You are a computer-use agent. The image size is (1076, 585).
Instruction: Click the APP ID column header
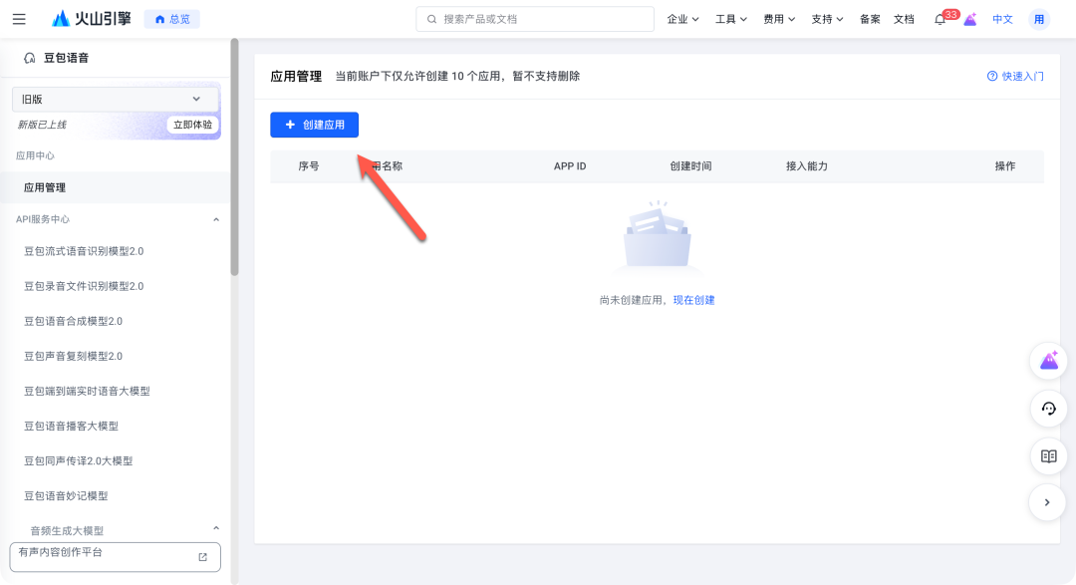coord(570,166)
